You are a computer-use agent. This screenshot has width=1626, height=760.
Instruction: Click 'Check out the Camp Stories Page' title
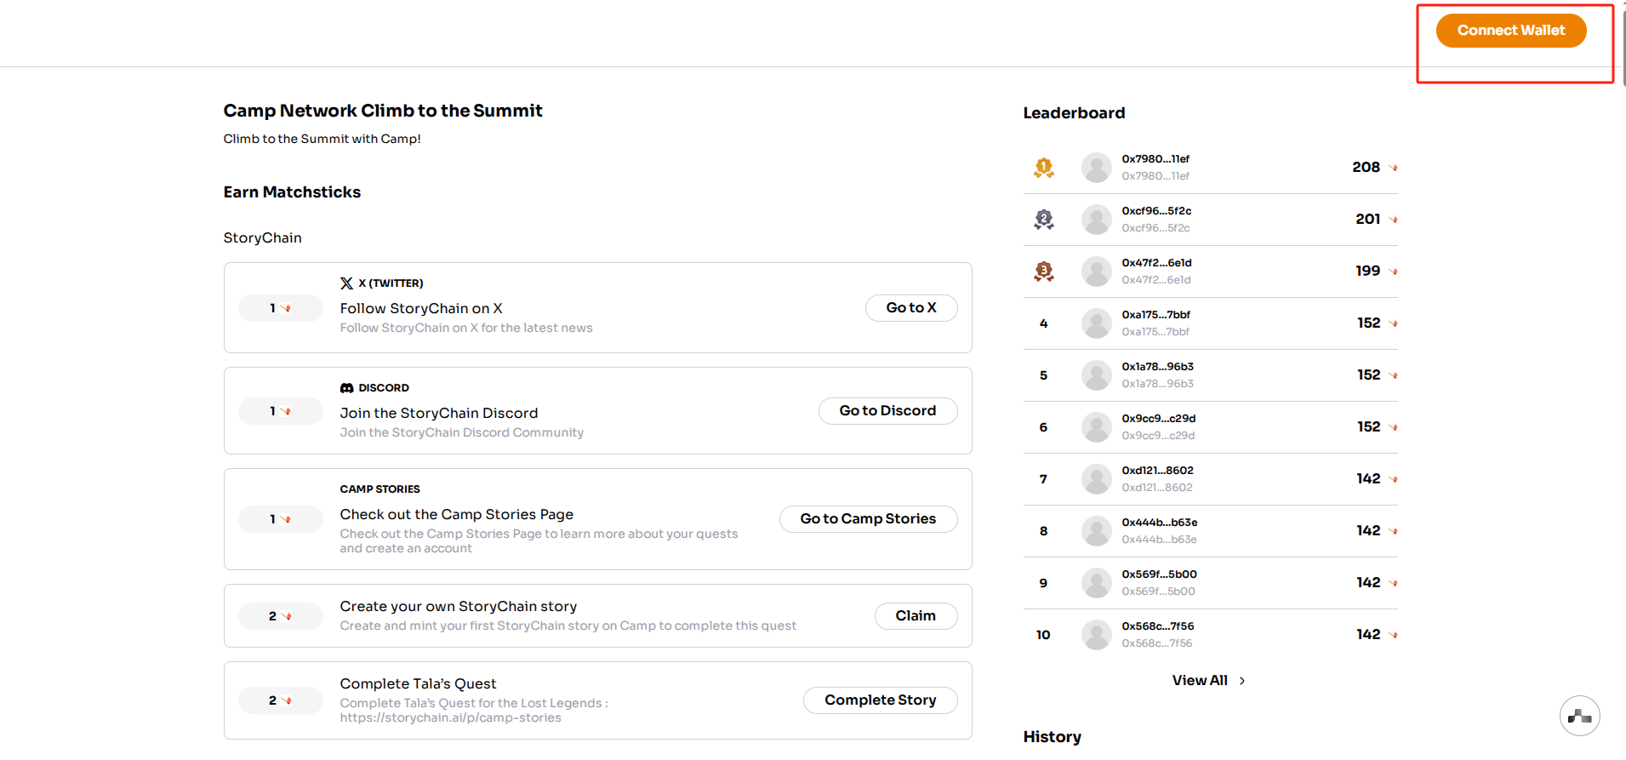pyautogui.click(x=457, y=514)
